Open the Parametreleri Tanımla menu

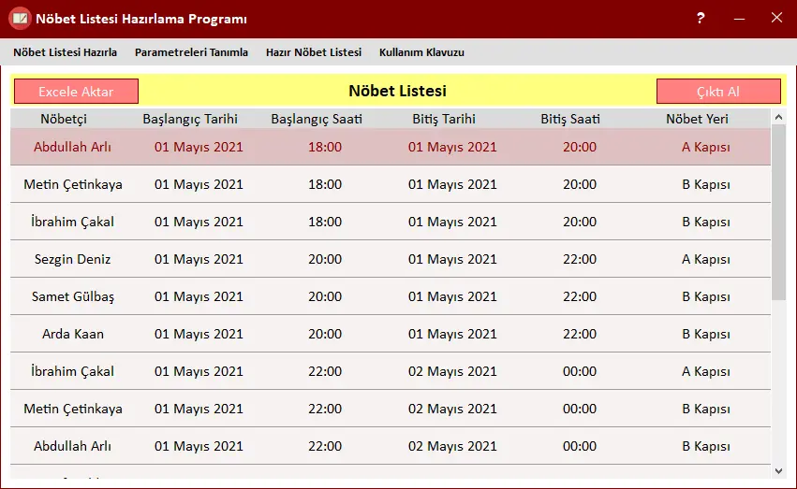191,52
